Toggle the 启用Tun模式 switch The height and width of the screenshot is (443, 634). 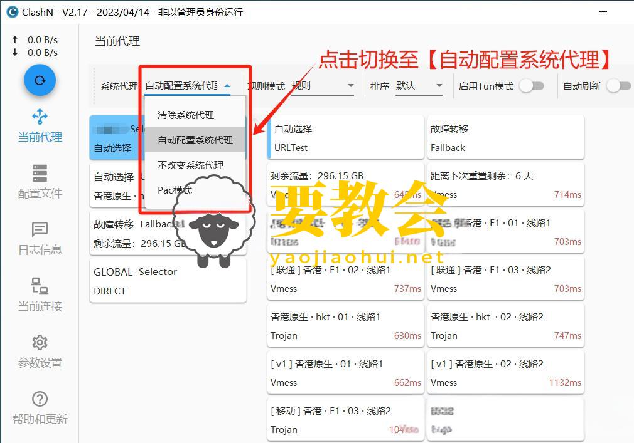(x=532, y=86)
